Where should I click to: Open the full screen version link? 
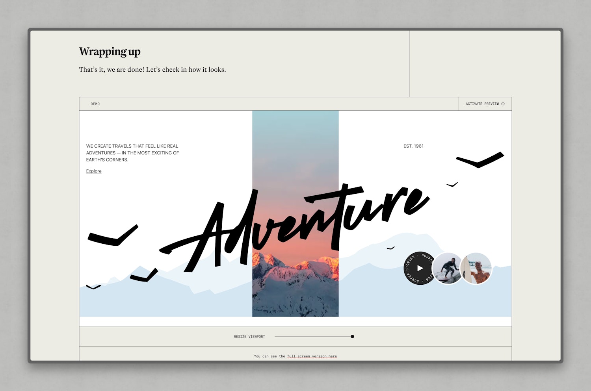click(x=312, y=356)
